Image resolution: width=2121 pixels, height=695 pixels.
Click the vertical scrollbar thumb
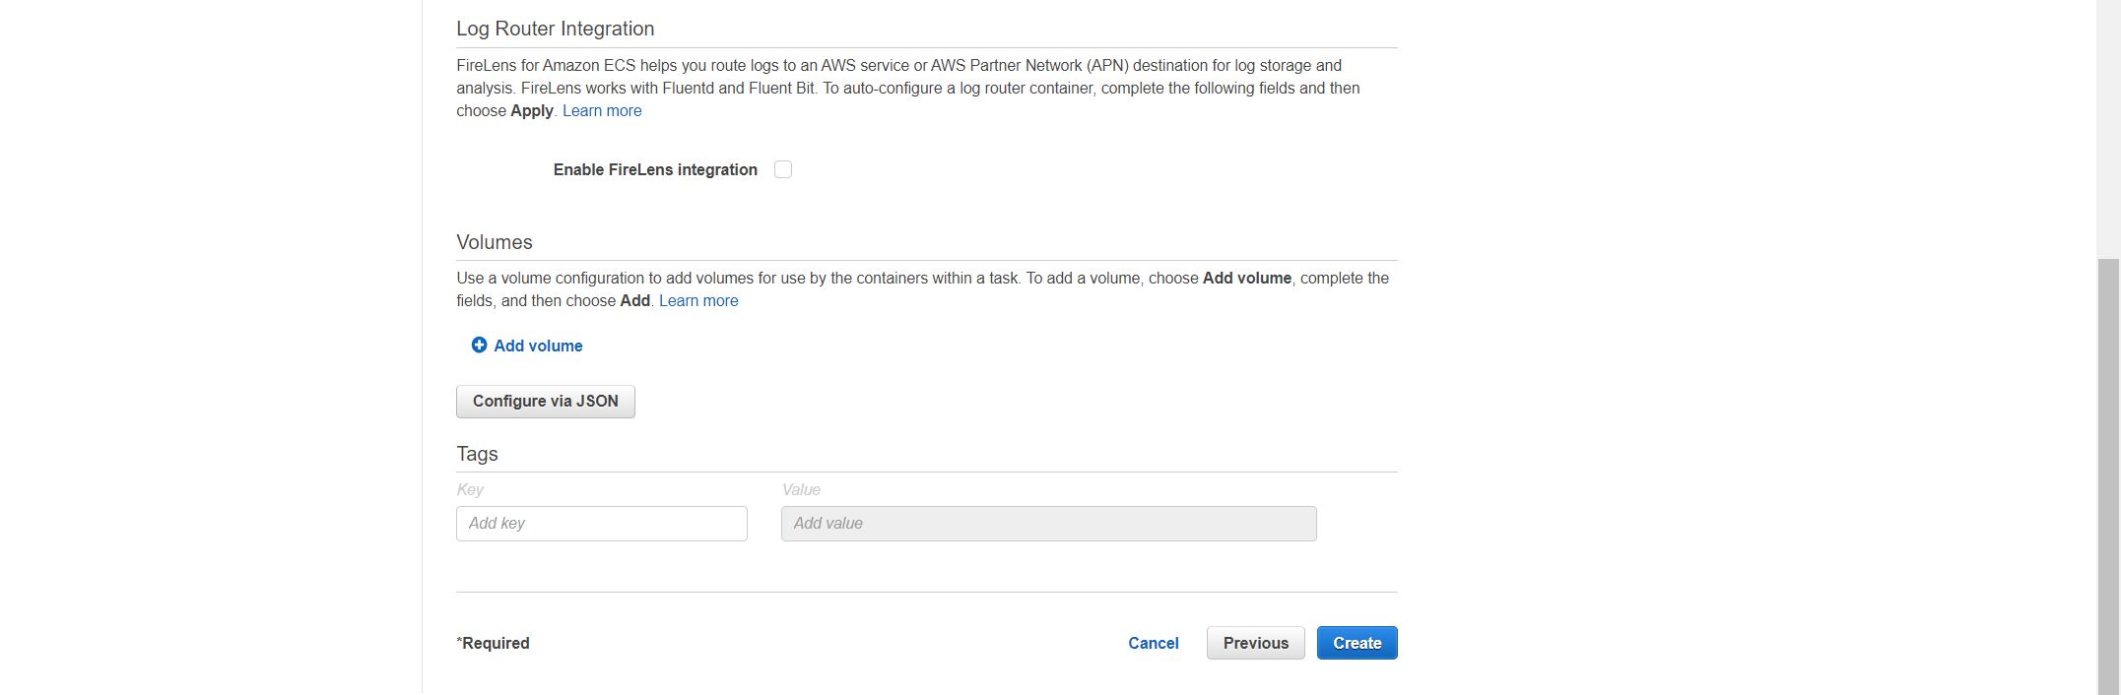point(2108,473)
